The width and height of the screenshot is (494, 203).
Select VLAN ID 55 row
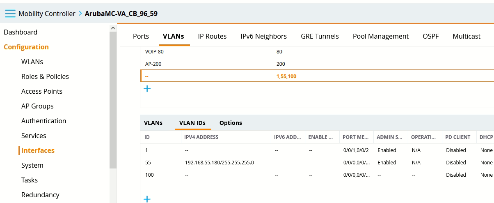[x=148, y=162]
